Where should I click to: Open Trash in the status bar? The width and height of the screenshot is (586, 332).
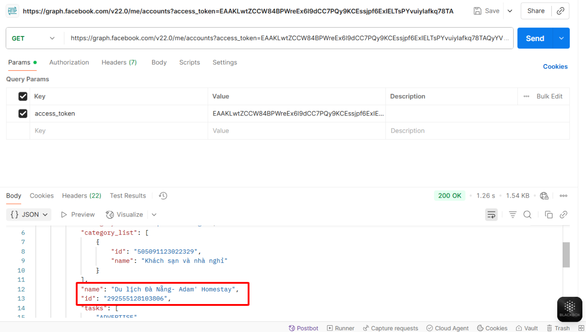pos(558,328)
